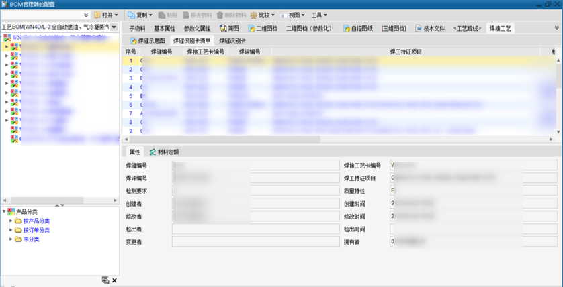Click the restore panel icon beside the X
This screenshot has height=287, width=563.
point(105,280)
